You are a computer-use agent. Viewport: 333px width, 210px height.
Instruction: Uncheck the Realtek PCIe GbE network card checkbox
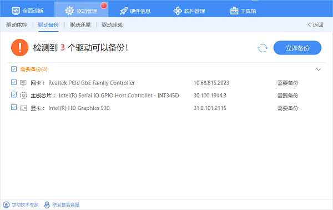coord(14,82)
